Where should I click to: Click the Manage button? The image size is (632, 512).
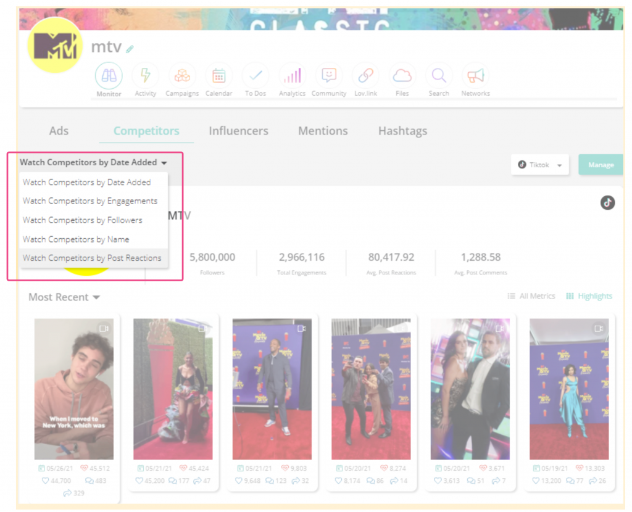click(601, 164)
